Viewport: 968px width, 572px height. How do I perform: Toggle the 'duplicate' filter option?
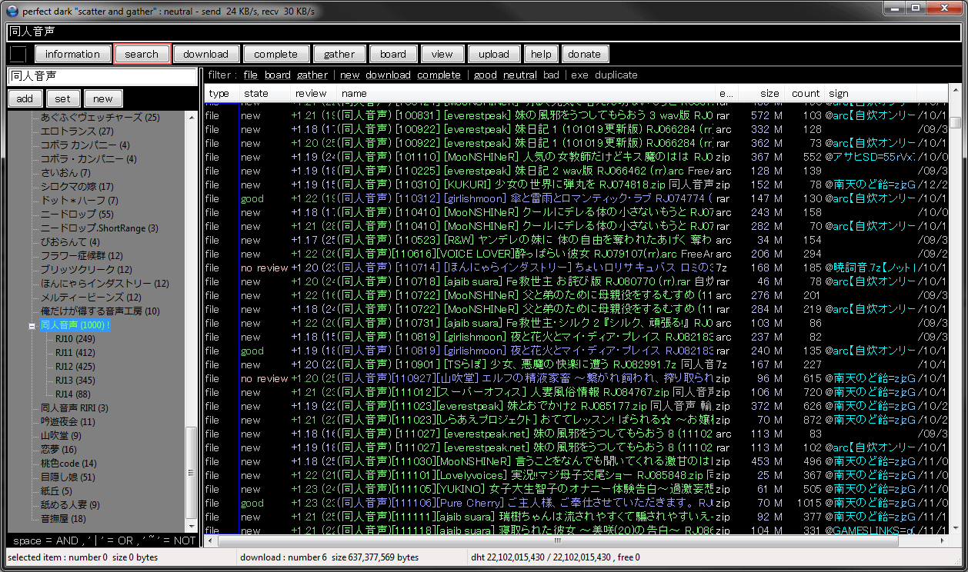click(616, 75)
